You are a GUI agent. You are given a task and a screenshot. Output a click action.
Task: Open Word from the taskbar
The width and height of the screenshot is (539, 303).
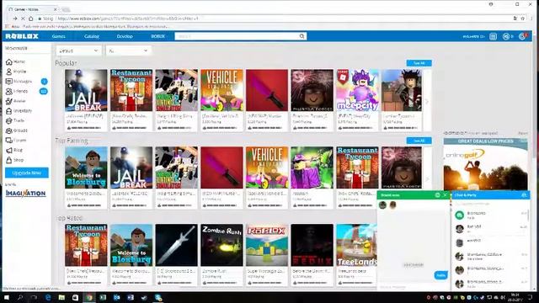pos(131,297)
